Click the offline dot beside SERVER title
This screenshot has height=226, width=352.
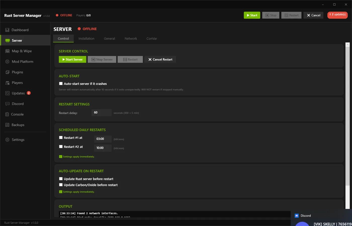point(79,29)
